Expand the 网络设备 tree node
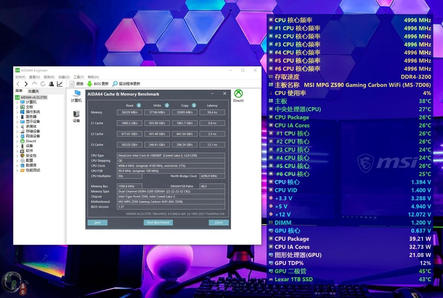Screen dimensions: 443x298 (x=17, y=136)
